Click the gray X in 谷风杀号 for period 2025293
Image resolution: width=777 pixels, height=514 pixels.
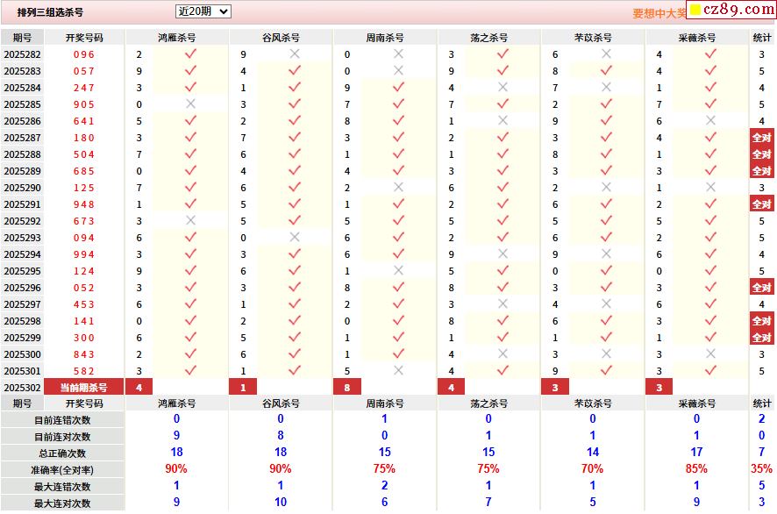(x=295, y=238)
